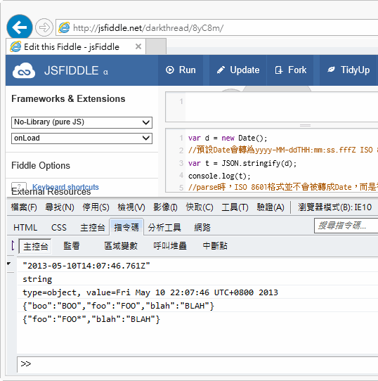
Task: Click the output line {"foo":"FOO*","blah":"BLAH"}
Action: [91, 319]
